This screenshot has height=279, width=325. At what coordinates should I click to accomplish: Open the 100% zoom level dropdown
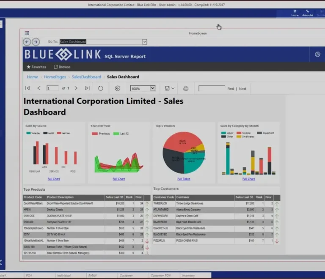(x=152, y=88)
